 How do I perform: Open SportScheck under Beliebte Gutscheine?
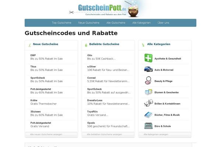click(108, 91)
